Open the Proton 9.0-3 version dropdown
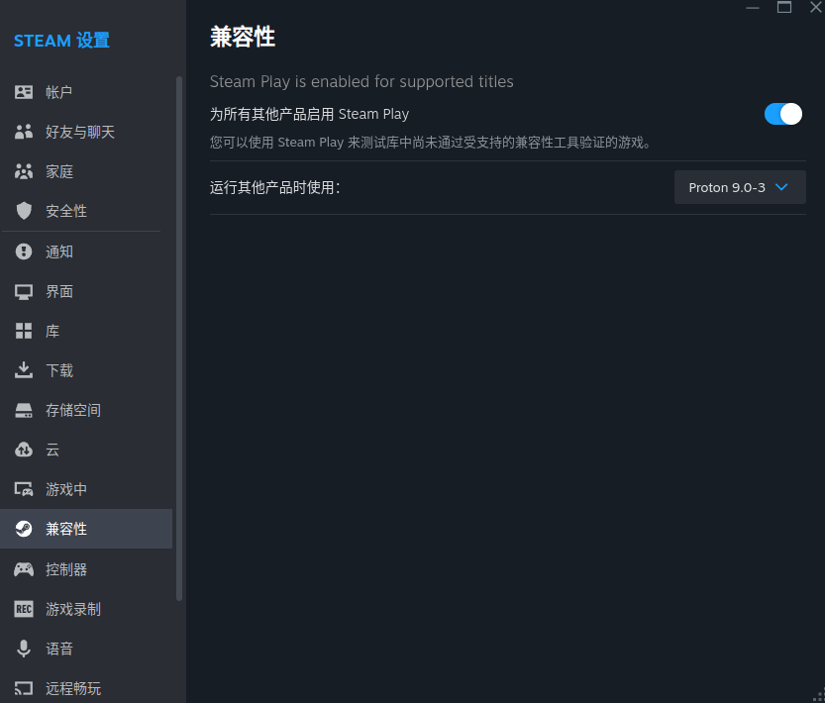825x703 pixels. pyautogui.click(x=739, y=187)
